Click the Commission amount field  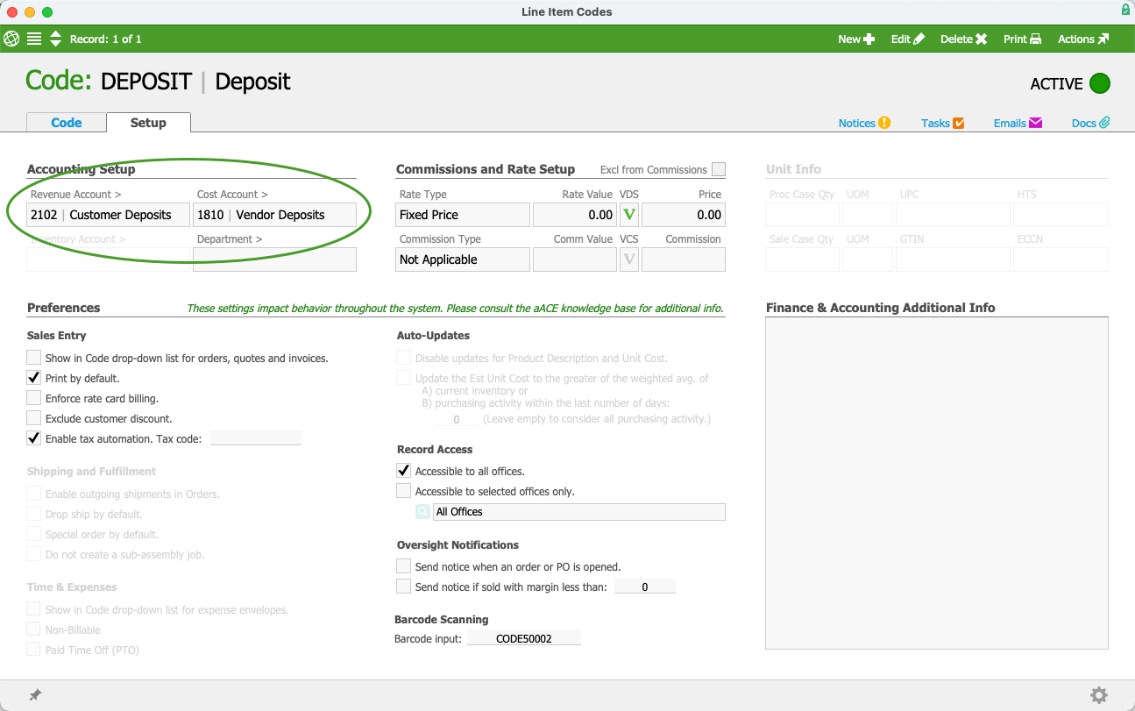[x=684, y=260]
